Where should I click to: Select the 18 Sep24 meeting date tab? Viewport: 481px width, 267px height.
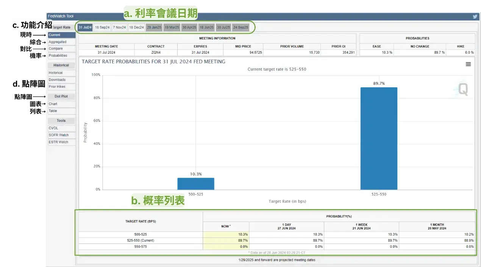click(102, 27)
